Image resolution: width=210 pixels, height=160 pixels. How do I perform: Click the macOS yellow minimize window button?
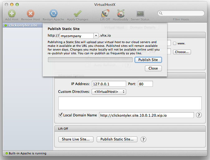(x=12, y=5)
